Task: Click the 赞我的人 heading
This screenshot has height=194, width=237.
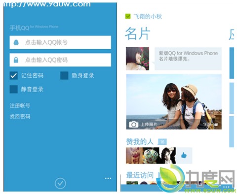Action: click(140, 142)
